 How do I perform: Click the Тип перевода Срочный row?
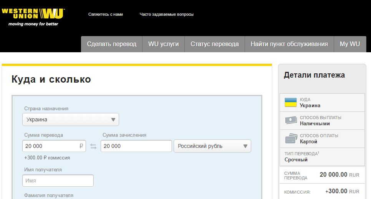pos(322,157)
